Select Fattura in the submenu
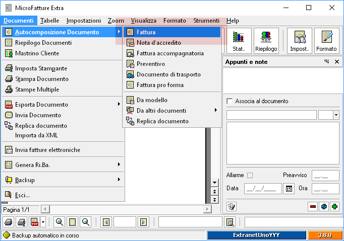The height and width of the screenshot is (241, 344). click(x=172, y=32)
